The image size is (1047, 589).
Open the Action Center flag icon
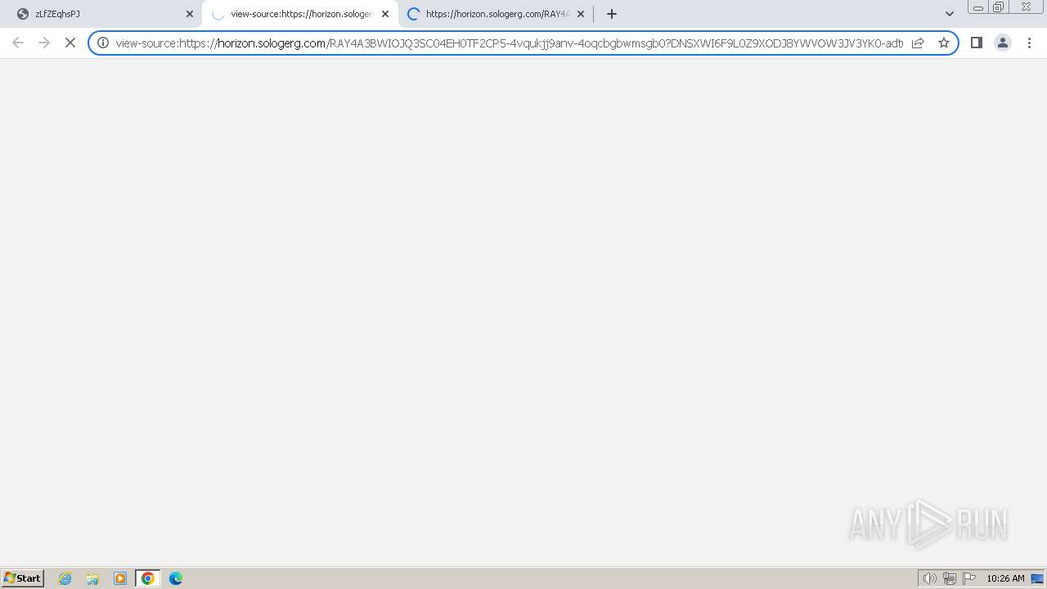[x=969, y=578]
